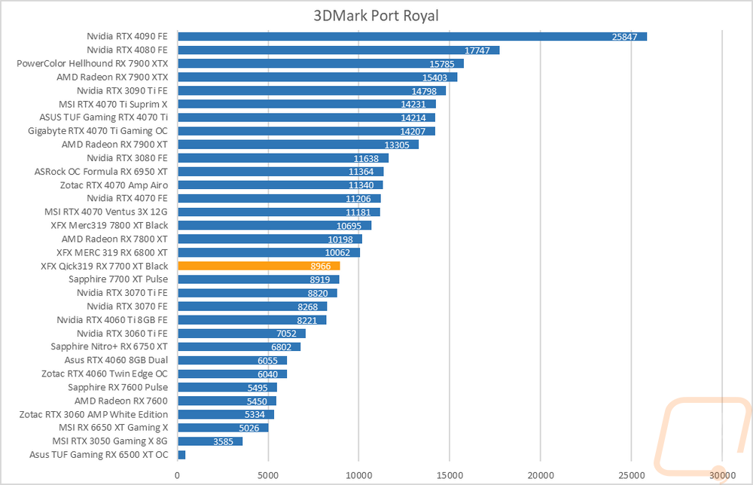The width and height of the screenshot is (753, 485).
Task: Select the "Nvidia RTX 4060 Ti 8GB FE" label
Action: click(x=112, y=320)
